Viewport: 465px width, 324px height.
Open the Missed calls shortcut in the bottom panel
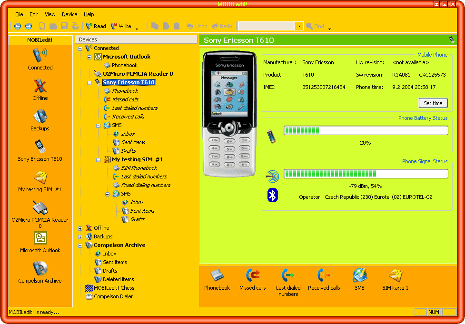point(253,280)
